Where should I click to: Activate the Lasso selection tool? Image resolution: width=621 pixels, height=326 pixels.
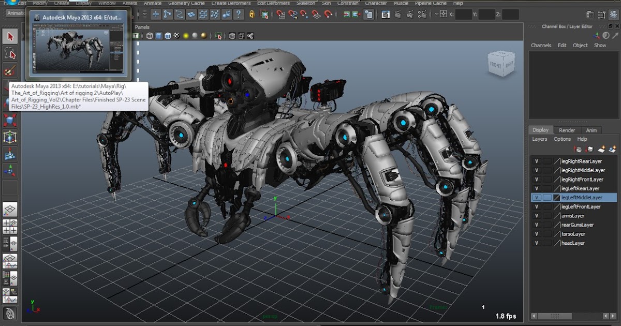click(x=9, y=51)
